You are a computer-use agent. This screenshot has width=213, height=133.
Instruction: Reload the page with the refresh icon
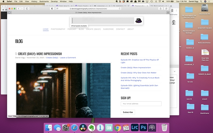pyautogui.click(x=119, y=9)
